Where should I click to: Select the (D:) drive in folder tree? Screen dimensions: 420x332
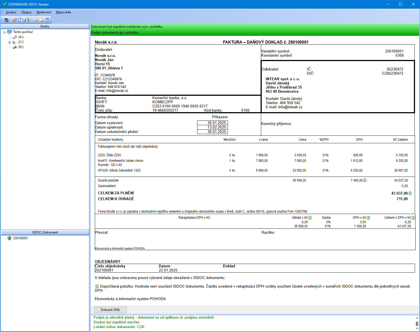pyautogui.click(x=21, y=47)
